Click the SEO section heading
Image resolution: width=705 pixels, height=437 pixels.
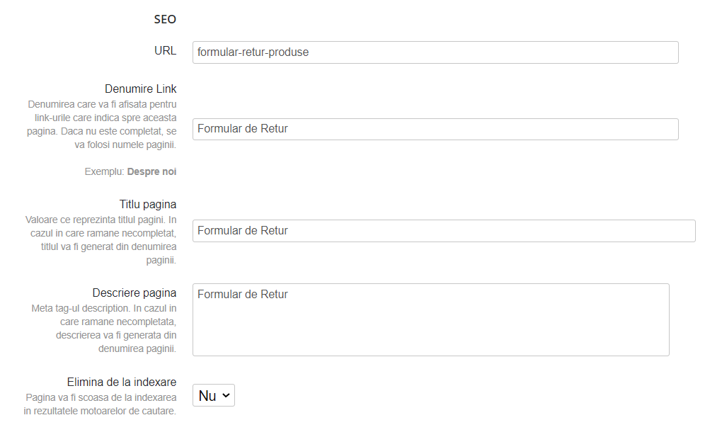165,19
